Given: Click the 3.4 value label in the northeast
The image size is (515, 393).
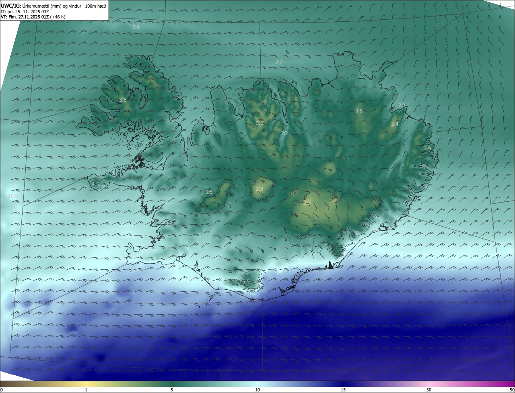Looking at the screenshot, I should point(395,124).
